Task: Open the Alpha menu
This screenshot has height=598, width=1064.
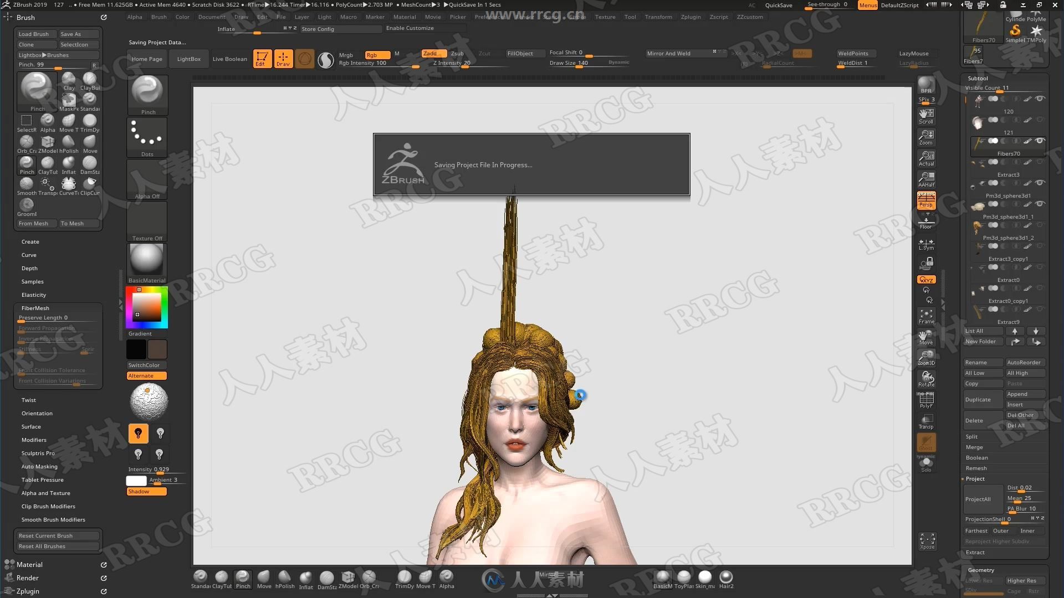Action: [x=134, y=17]
